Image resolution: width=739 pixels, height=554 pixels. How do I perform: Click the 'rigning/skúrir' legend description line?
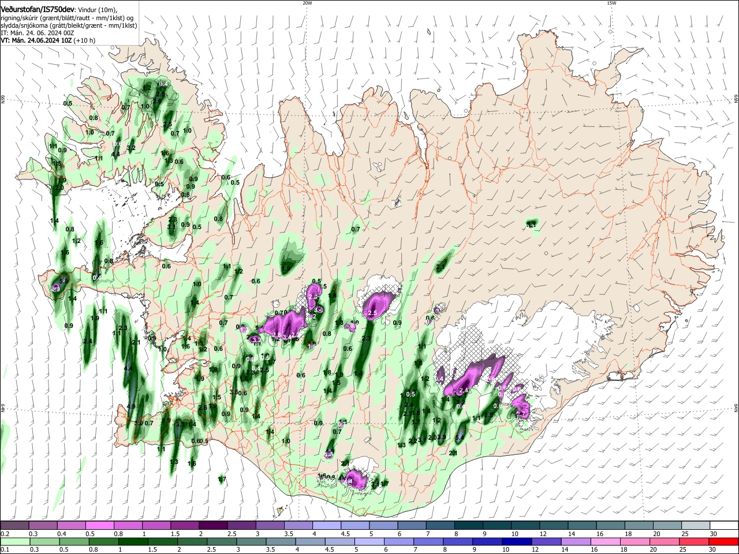click(x=66, y=18)
